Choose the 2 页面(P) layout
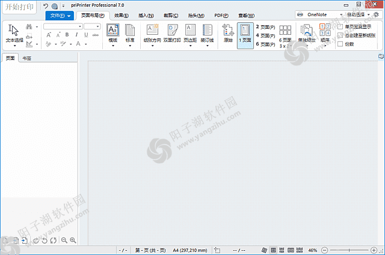The image size is (385, 255). 265,27
